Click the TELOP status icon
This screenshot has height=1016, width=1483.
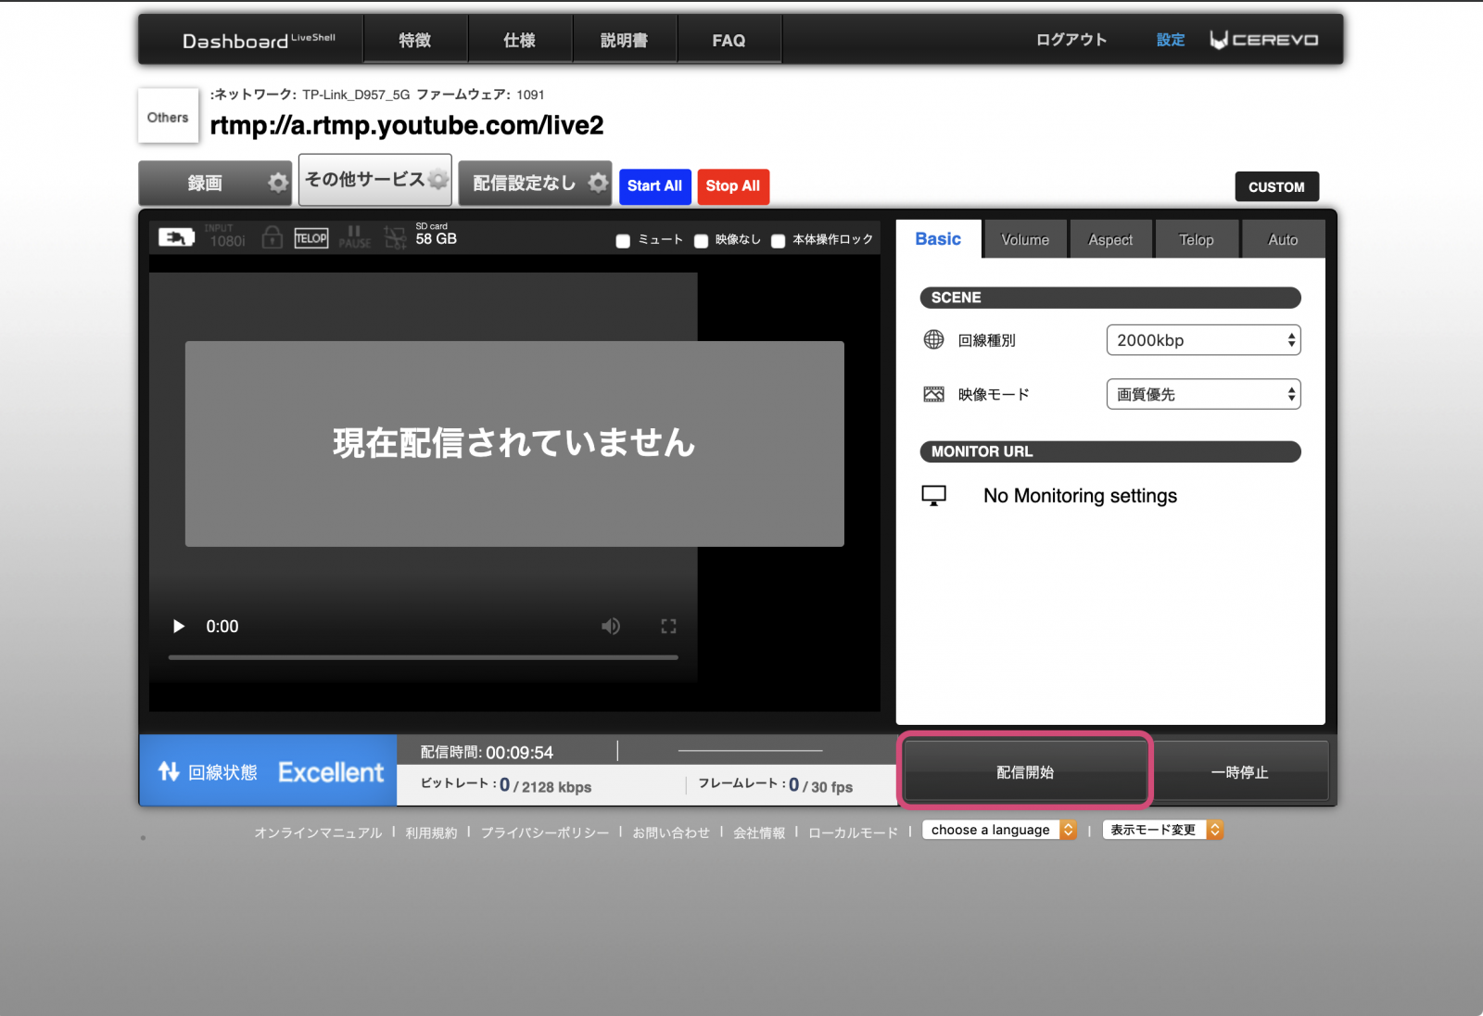click(311, 238)
